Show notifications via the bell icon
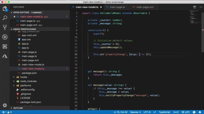The width and height of the screenshot is (204, 114). tap(200, 112)
